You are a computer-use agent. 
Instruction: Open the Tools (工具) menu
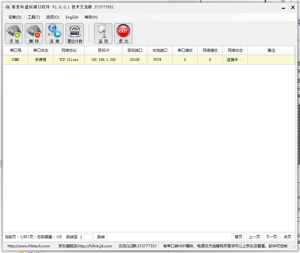coord(34,17)
